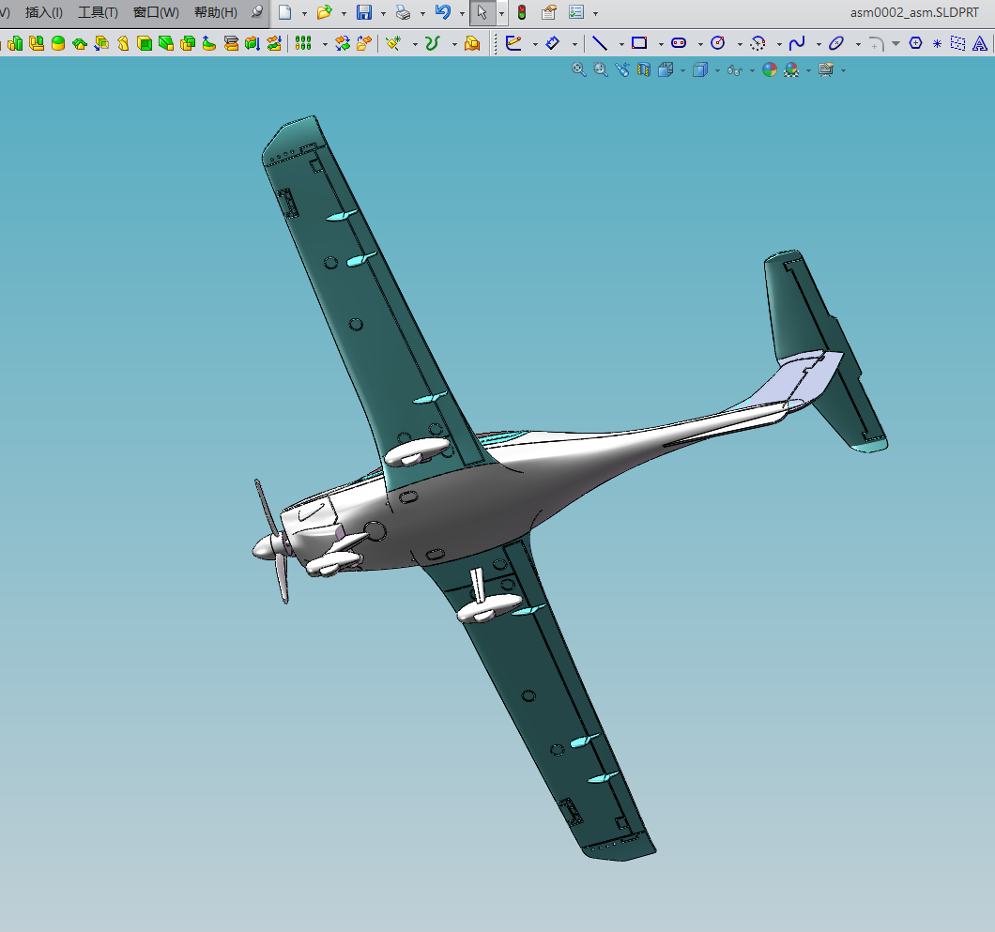The height and width of the screenshot is (932, 995).
Task: Click the Zoom to Fit icon
Action: [x=579, y=69]
